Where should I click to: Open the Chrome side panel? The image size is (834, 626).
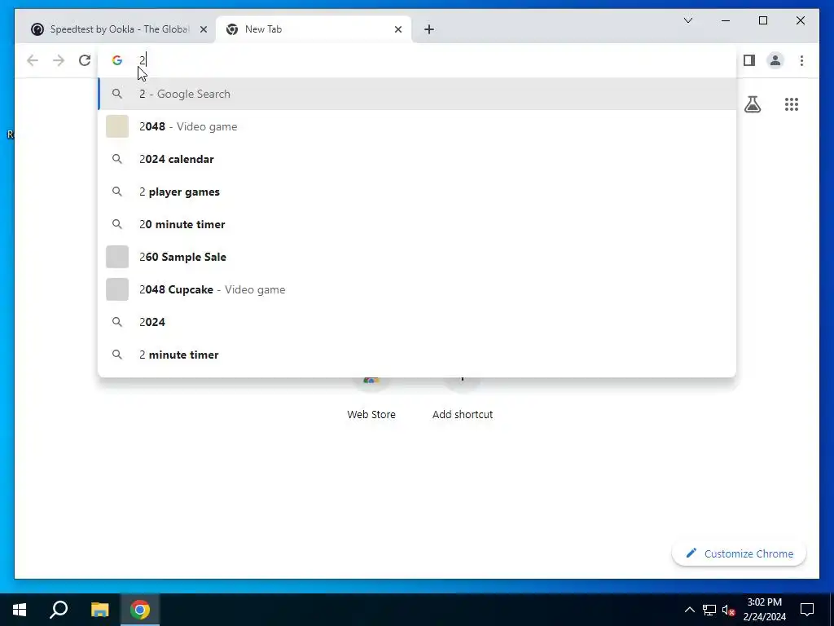pyautogui.click(x=749, y=60)
